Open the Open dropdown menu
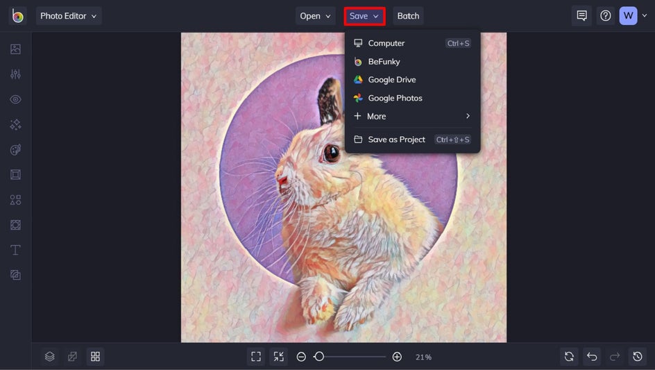This screenshot has width=655, height=370. (x=315, y=16)
